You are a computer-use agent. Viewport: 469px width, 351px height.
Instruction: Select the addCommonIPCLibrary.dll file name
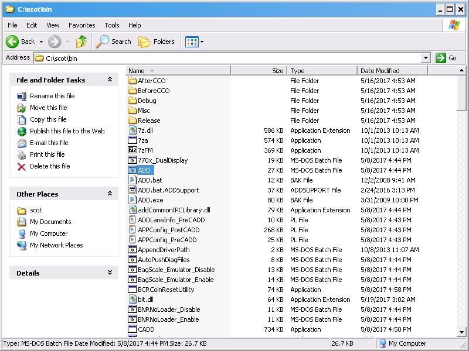point(174,210)
